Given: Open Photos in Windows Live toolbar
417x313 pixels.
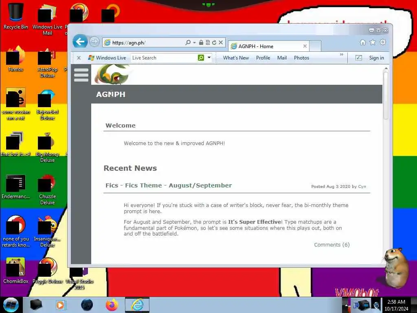Looking at the screenshot, I should tap(301, 58).
